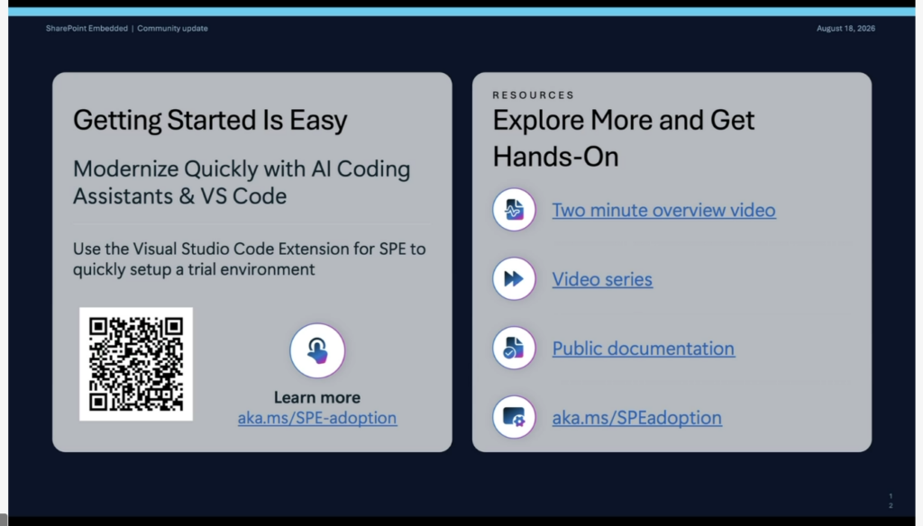Click the 'Use the Visual Studio Code Extension' paragraph
Screen dimensions: 923x526
tap(249, 258)
